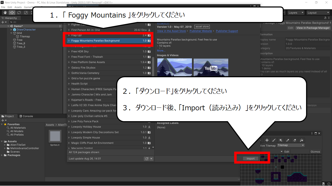Open the Publisher Website link
This screenshot has height=186, width=332.
[x=201, y=31]
